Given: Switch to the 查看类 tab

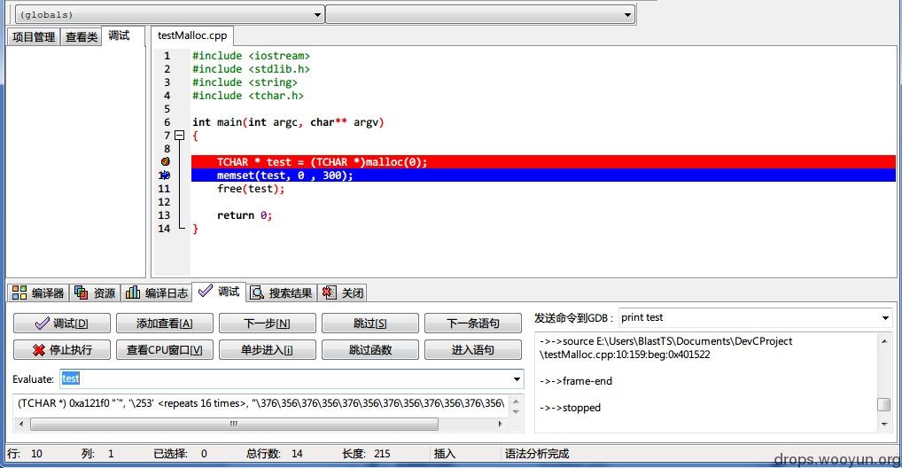Looking at the screenshot, I should click(x=82, y=37).
